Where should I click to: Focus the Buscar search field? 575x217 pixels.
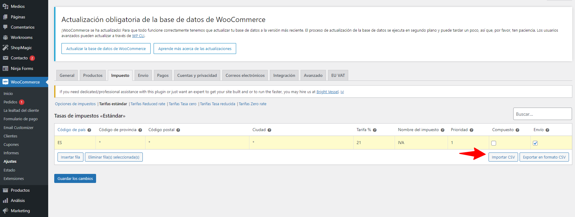tap(542, 114)
